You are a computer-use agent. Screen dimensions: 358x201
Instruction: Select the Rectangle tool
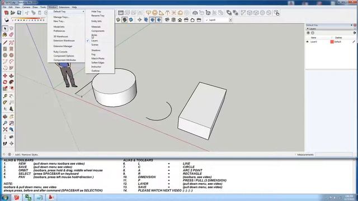[x=5, y=49]
